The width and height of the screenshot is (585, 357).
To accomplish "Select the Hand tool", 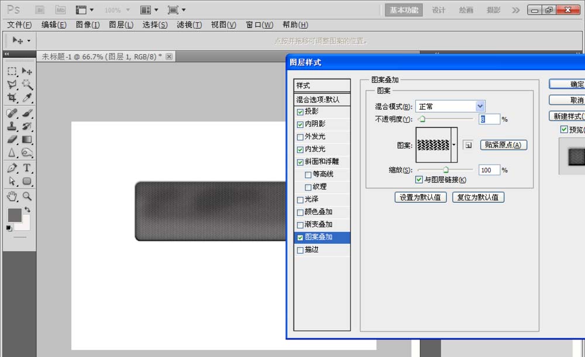I will [12, 196].
